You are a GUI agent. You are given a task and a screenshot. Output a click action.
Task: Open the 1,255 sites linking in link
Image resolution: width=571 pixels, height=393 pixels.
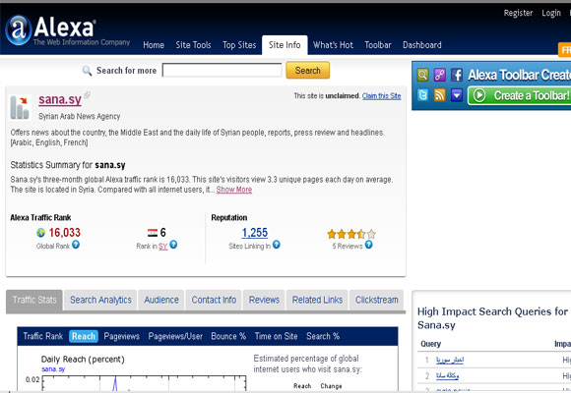click(255, 233)
